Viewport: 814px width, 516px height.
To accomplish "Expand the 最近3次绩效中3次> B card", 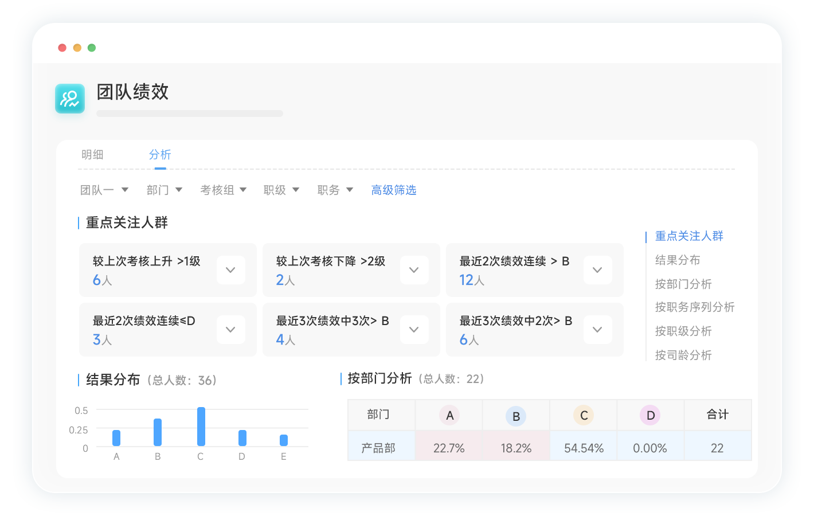I will (x=414, y=330).
